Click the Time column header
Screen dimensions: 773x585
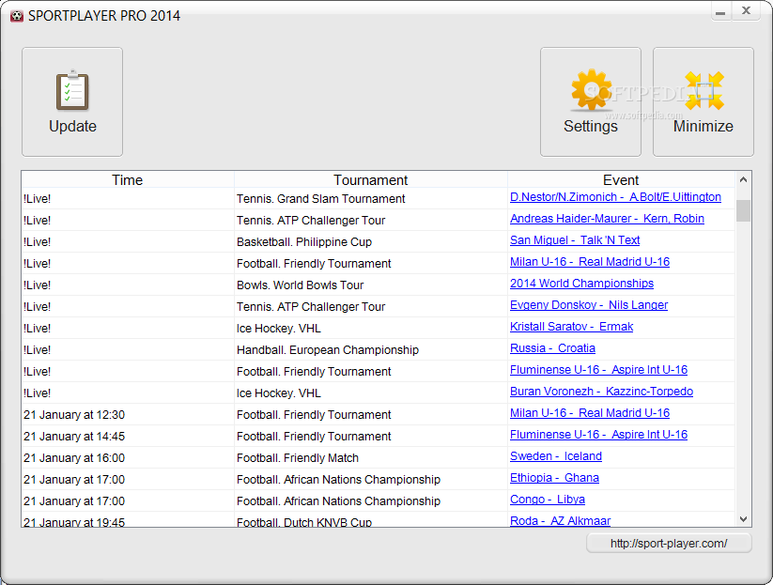127,180
